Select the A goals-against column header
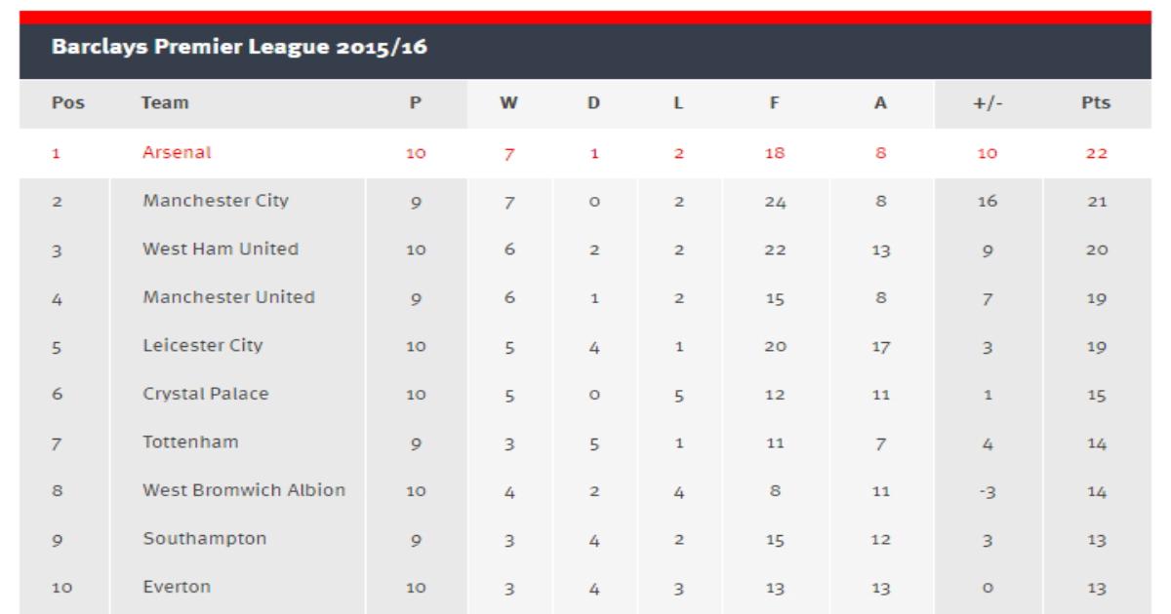 tap(880, 102)
